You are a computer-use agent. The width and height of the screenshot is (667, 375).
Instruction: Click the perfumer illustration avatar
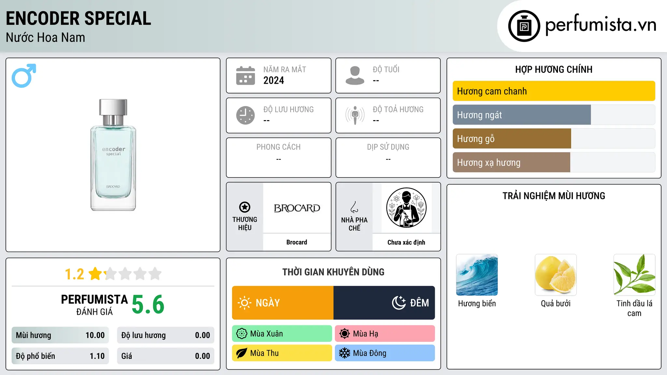pyautogui.click(x=406, y=208)
